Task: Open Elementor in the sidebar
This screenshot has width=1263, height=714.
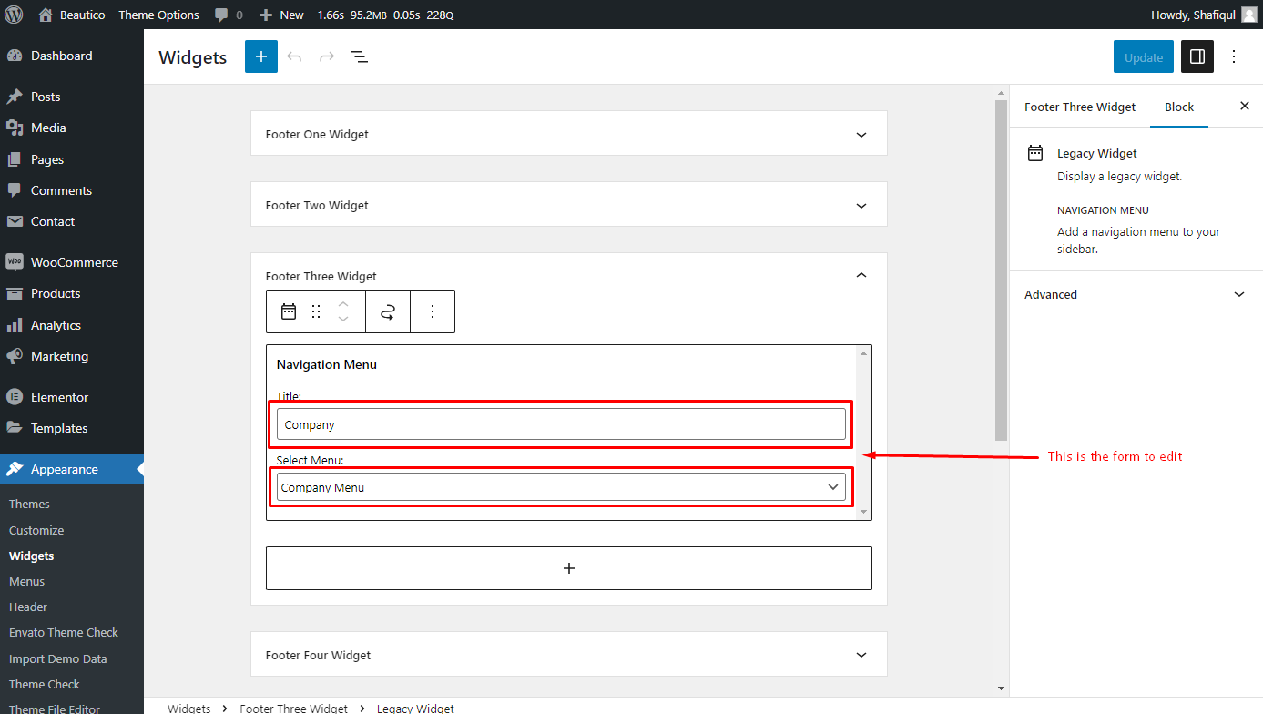Action: point(72,397)
